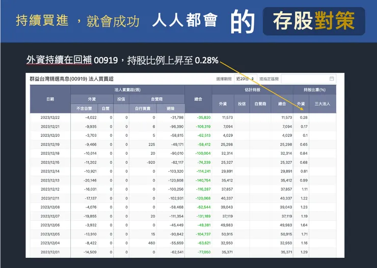Click the 自行買賣 column header
Screen dimensions: 377x268
(143, 108)
